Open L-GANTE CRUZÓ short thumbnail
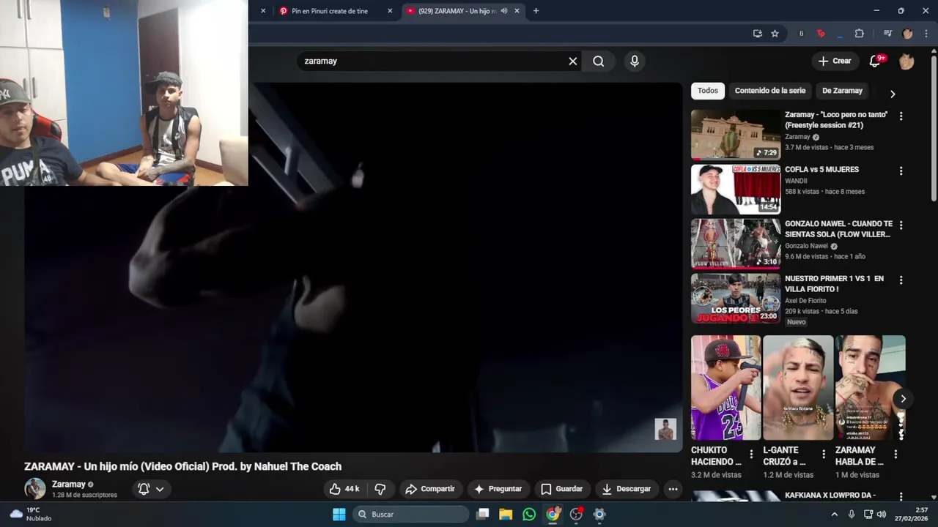 [x=798, y=388]
